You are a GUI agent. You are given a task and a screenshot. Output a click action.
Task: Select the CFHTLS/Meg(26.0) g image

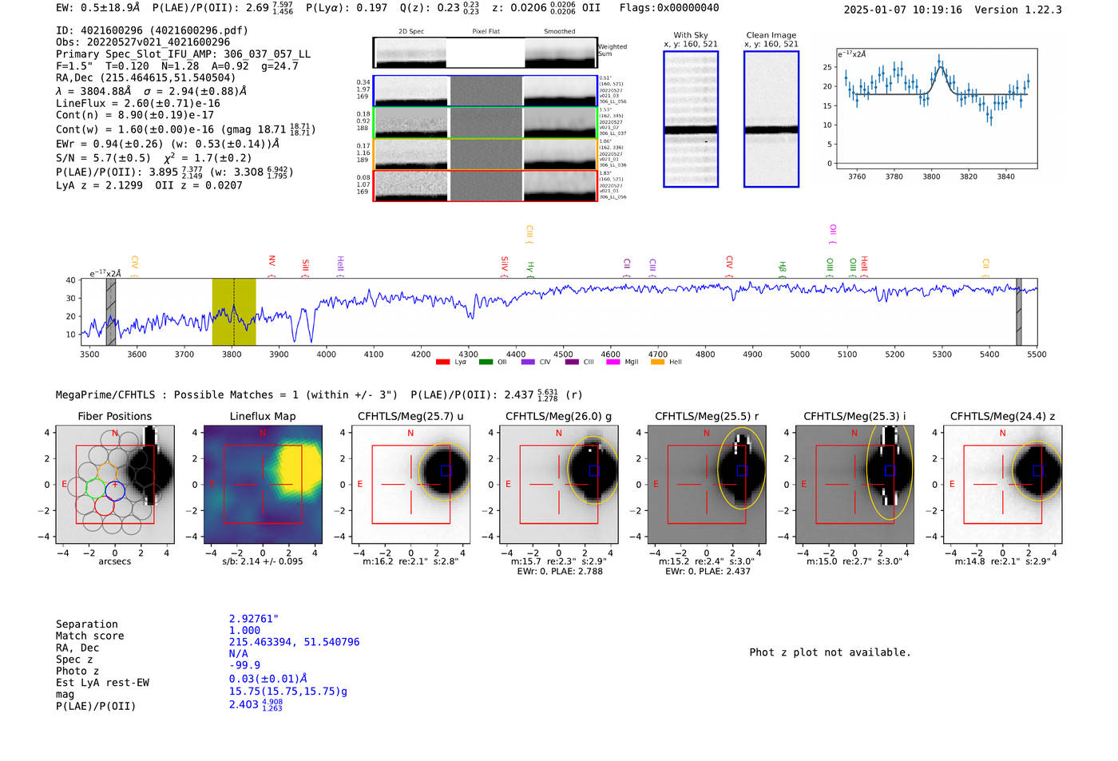(x=559, y=485)
